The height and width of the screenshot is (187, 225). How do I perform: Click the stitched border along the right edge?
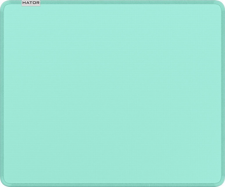pyautogui.click(x=223, y=93)
